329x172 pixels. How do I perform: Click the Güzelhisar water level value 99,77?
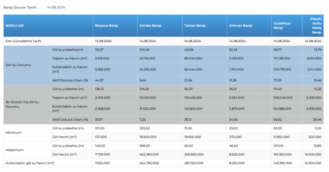[x=277, y=50]
